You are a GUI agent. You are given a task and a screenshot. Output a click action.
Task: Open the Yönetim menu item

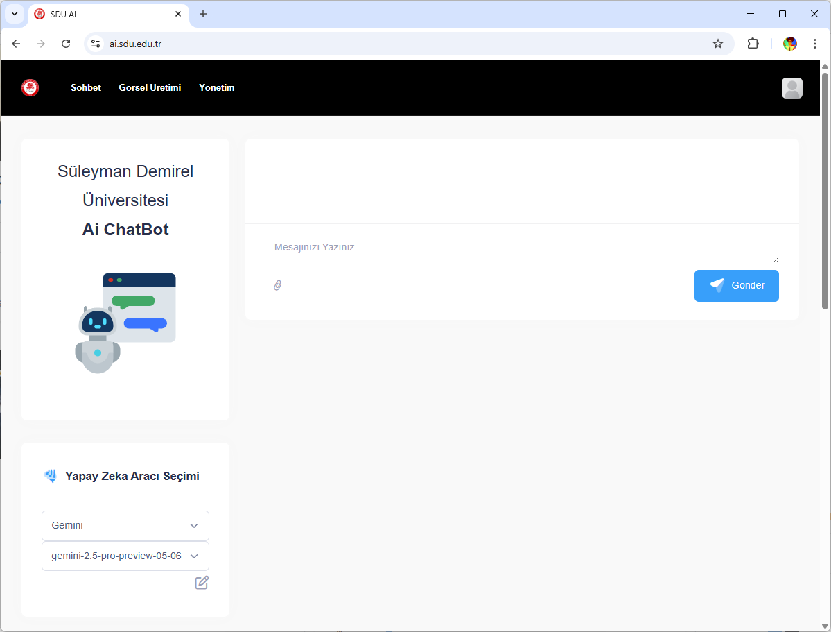pos(217,88)
